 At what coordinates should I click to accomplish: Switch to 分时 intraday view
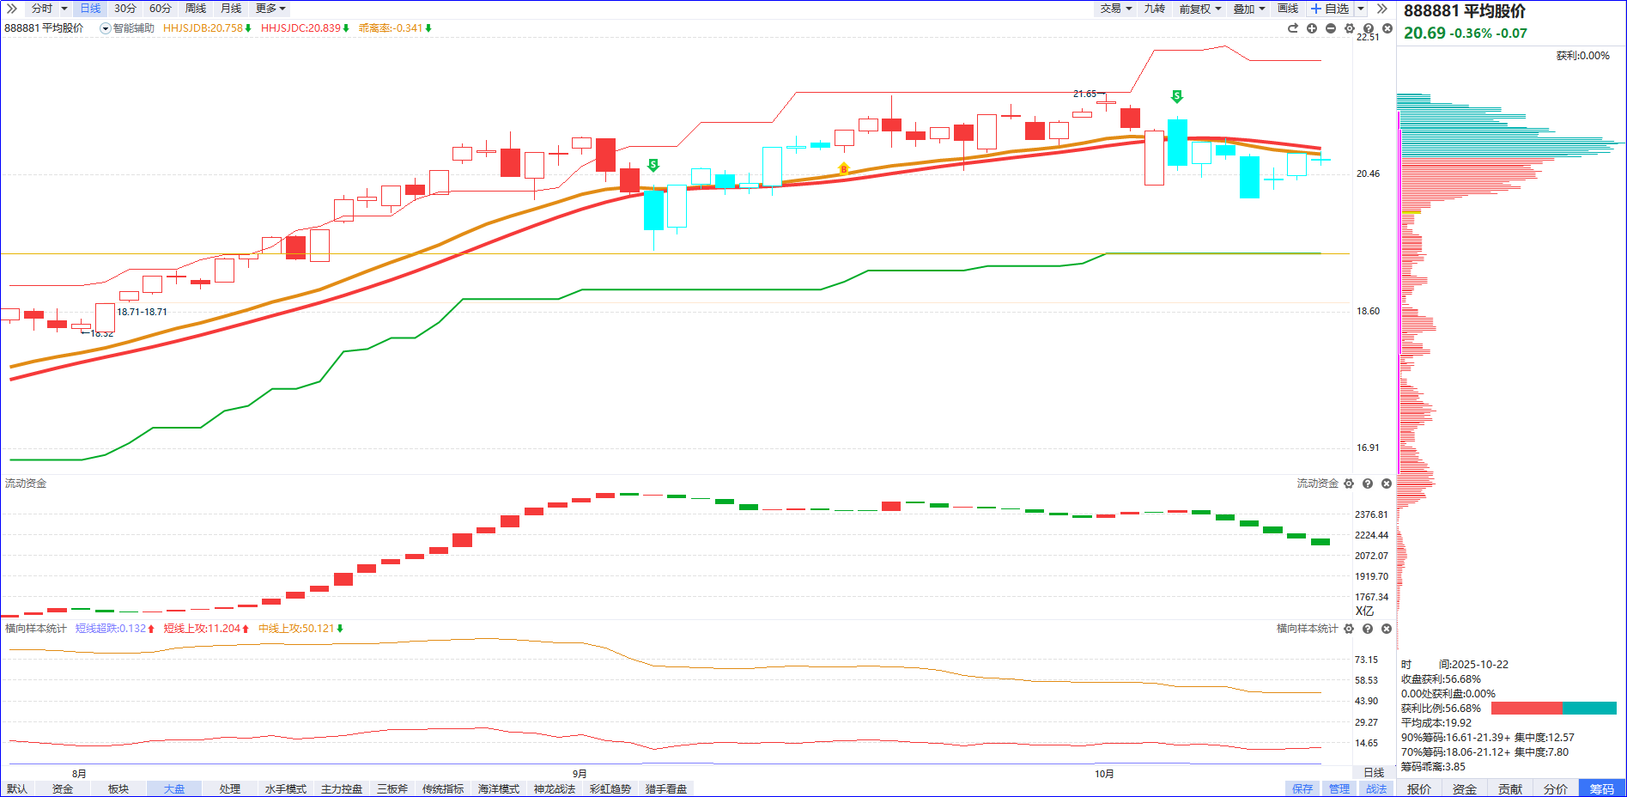click(x=41, y=9)
